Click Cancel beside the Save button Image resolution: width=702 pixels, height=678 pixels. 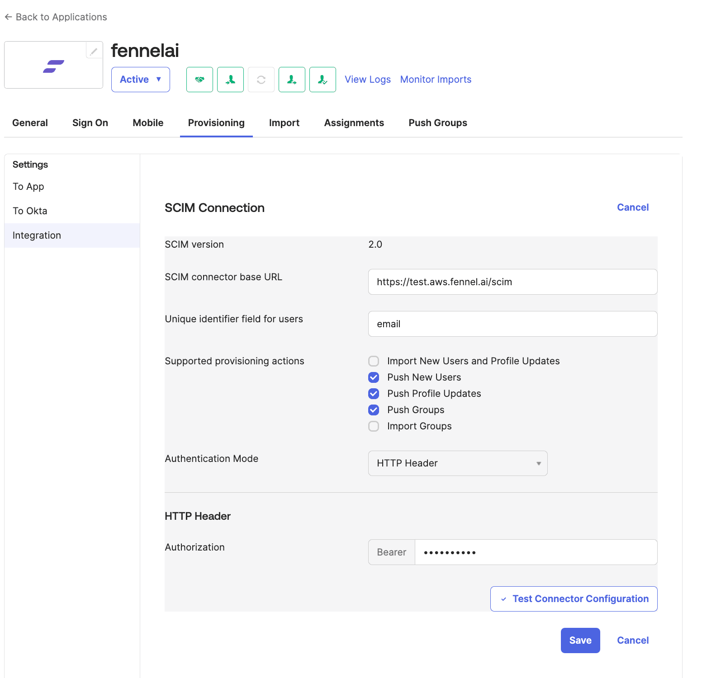point(633,640)
